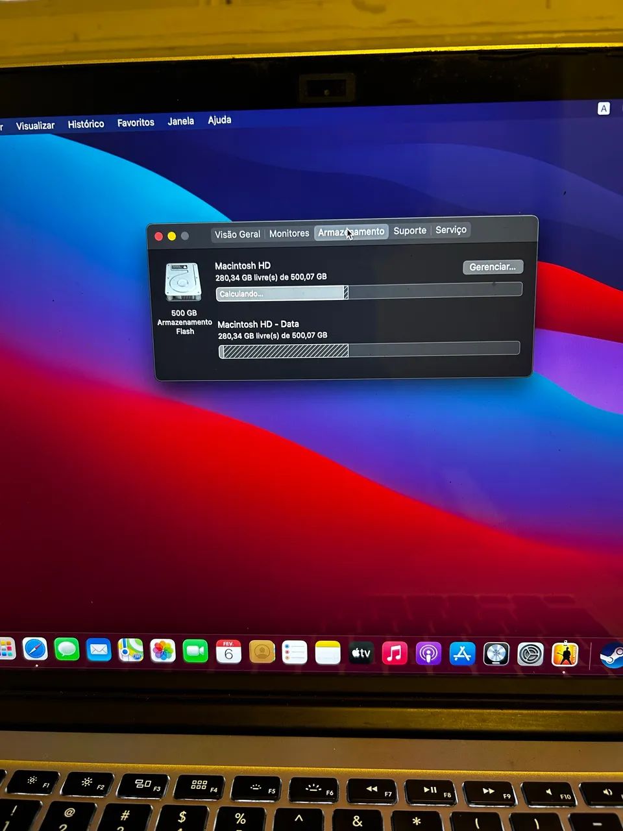Switch to the Visão Geral tab
This screenshot has width=623, height=831.
pyautogui.click(x=238, y=233)
